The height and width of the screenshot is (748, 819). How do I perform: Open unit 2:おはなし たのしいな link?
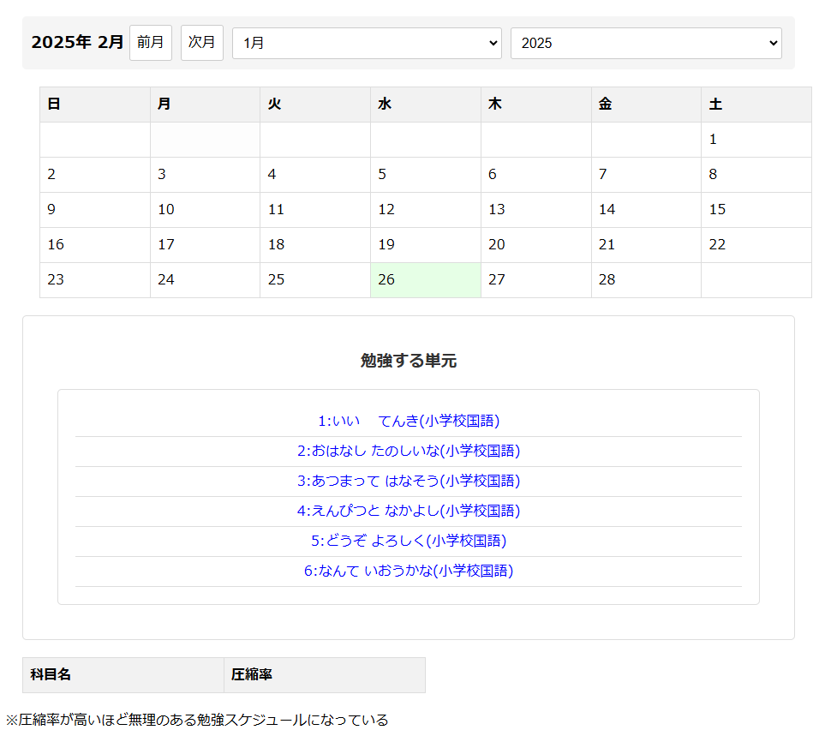coord(409,451)
